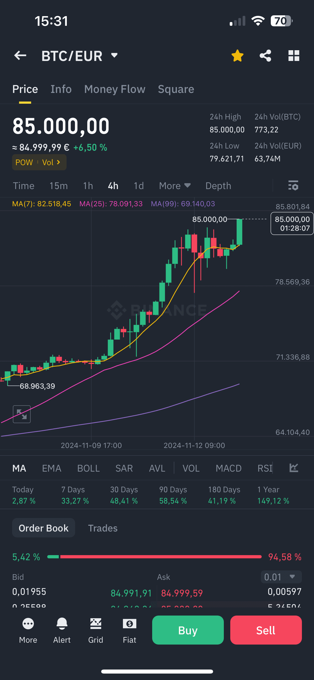Switch to the Trades tab

click(103, 528)
